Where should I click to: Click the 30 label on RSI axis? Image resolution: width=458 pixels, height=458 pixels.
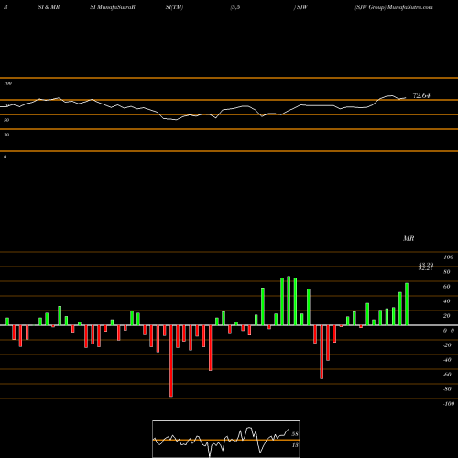6,135
